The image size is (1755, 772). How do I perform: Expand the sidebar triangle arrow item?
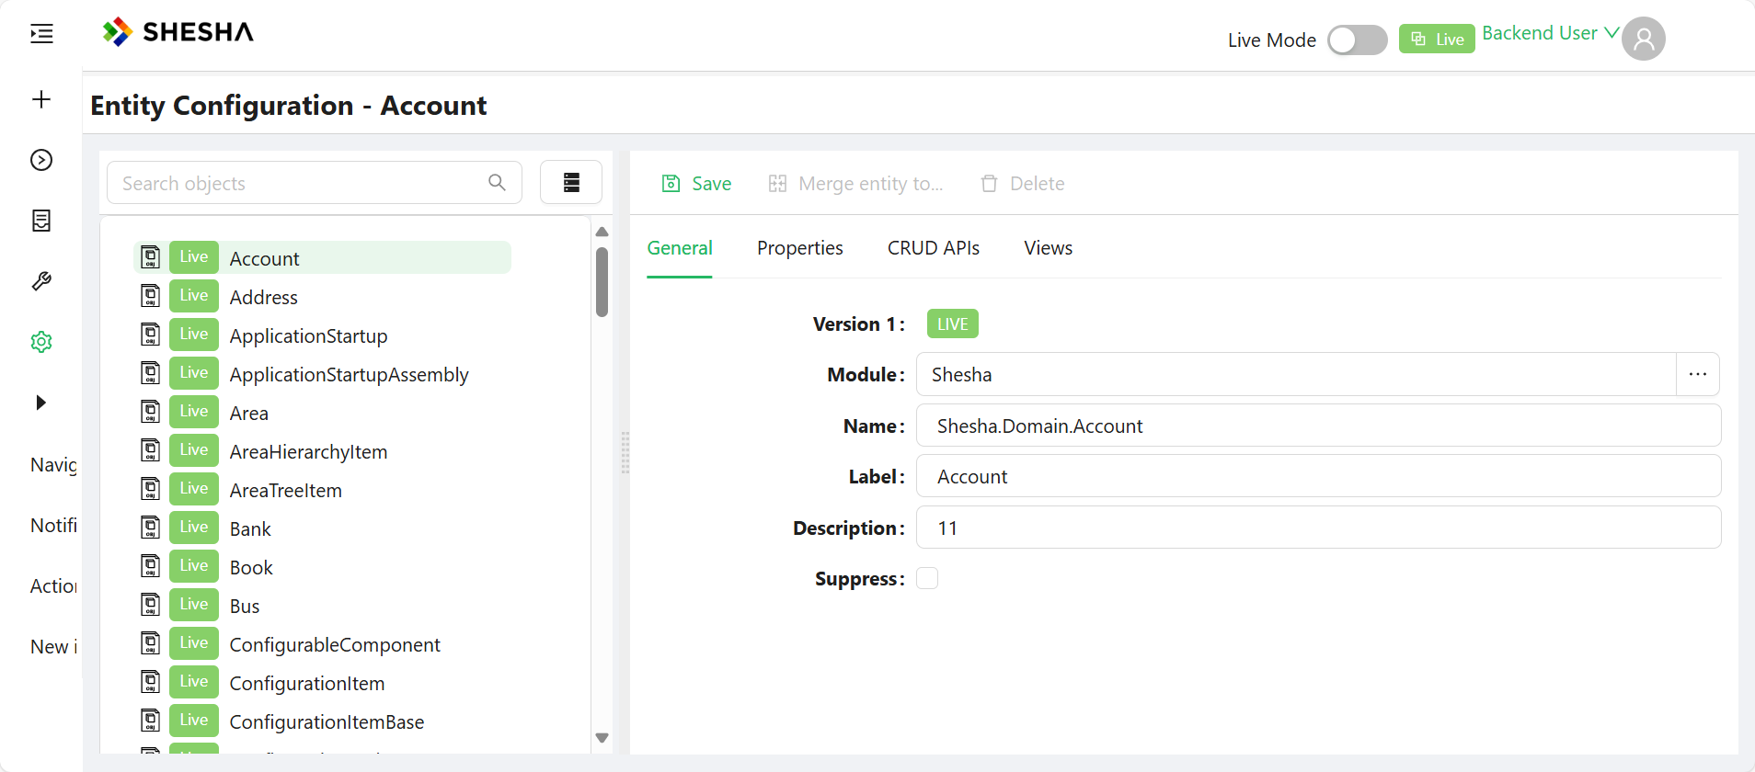click(40, 403)
